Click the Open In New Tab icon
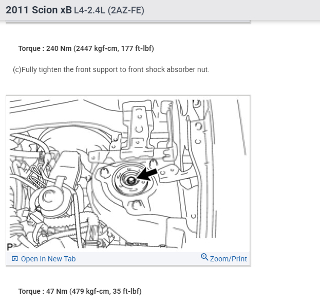Image resolution: width=320 pixels, height=301 pixels. (15, 259)
